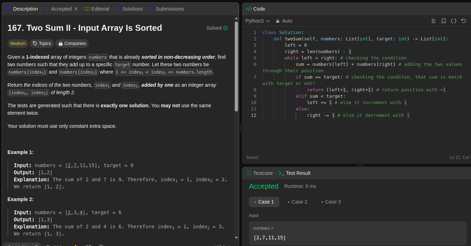Select Case 1 result
Screen dimensions: 471x246
click(x=264, y=202)
